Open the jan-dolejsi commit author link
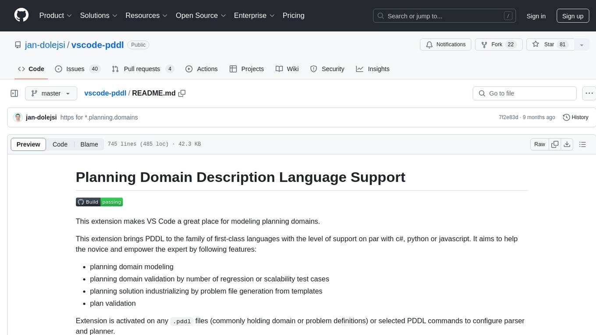 pyautogui.click(x=41, y=117)
